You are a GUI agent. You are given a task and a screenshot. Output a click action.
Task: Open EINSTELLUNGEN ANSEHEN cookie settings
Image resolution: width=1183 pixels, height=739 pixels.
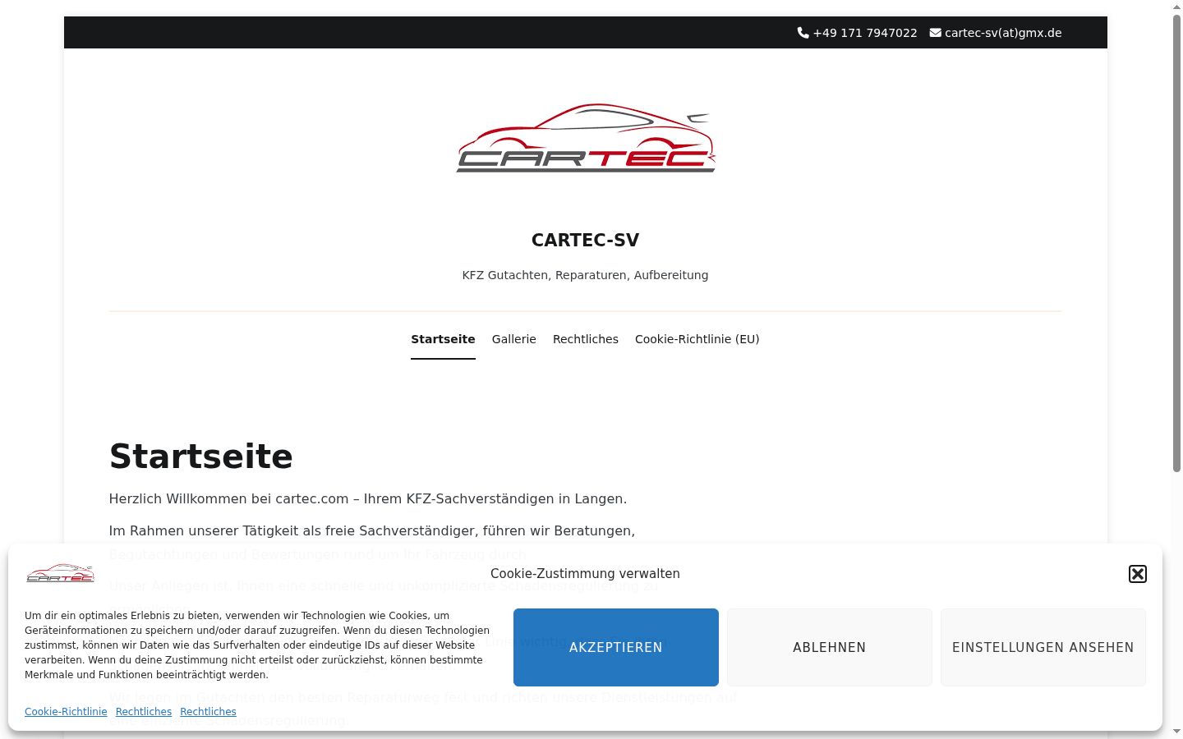coord(1043,647)
